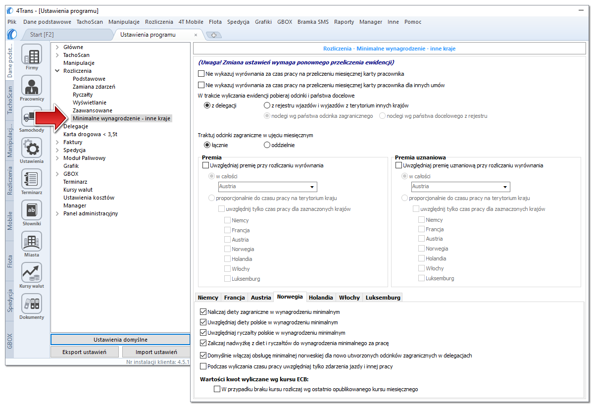
Task: Select the Flota vertical side tab
Action: coord(10,261)
